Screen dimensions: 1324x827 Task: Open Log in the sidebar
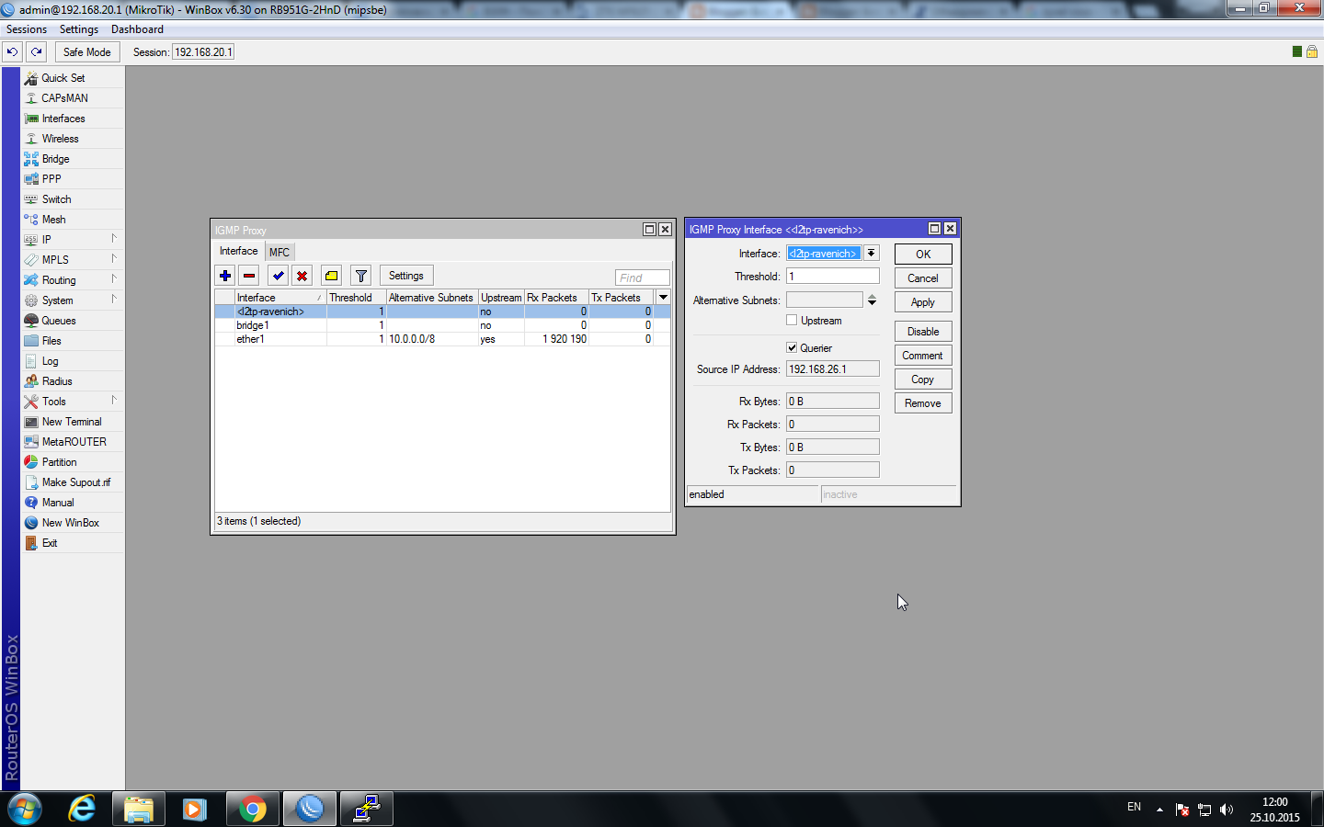pyautogui.click(x=73, y=361)
